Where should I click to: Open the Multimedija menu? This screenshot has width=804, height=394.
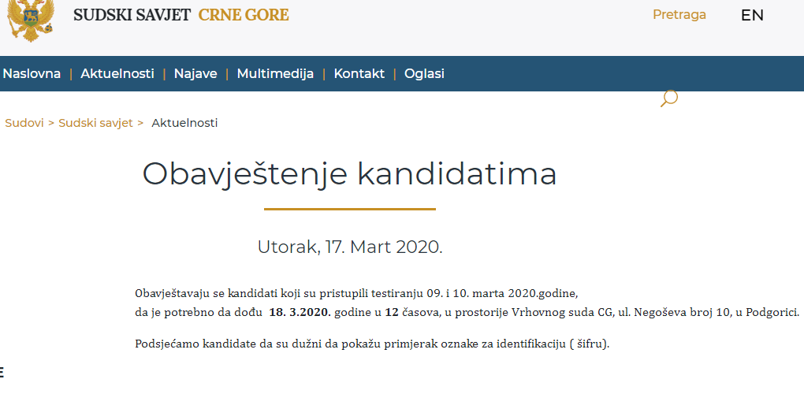coord(275,74)
